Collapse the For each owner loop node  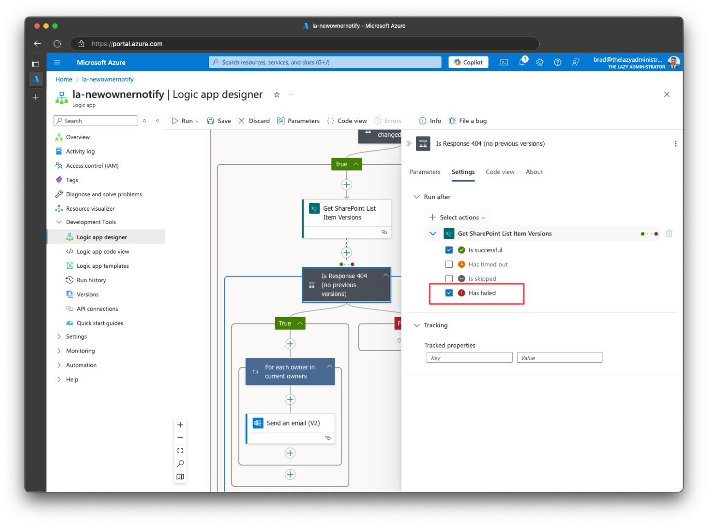329,366
